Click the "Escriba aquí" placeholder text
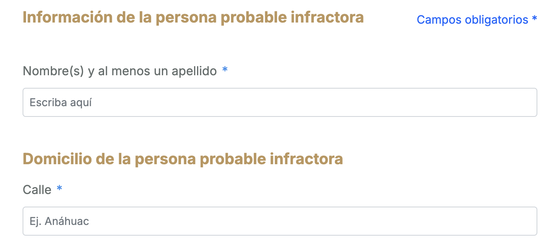 (x=61, y=102)
